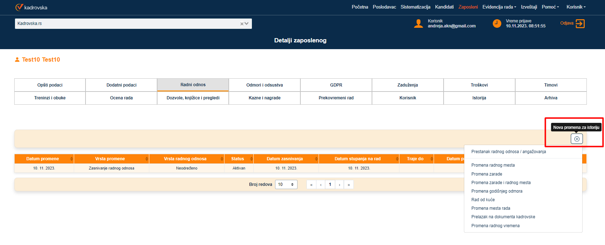Switch to the Odmori i odsustva tab
This screenshot has width=605, height=245.
264,85
